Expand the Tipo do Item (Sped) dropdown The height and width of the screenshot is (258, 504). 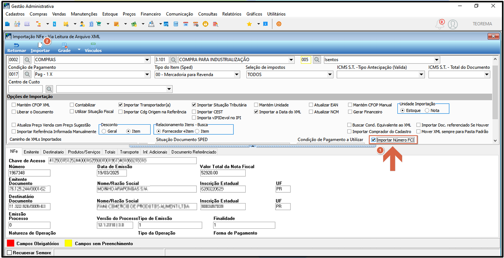tap(237, 74)
